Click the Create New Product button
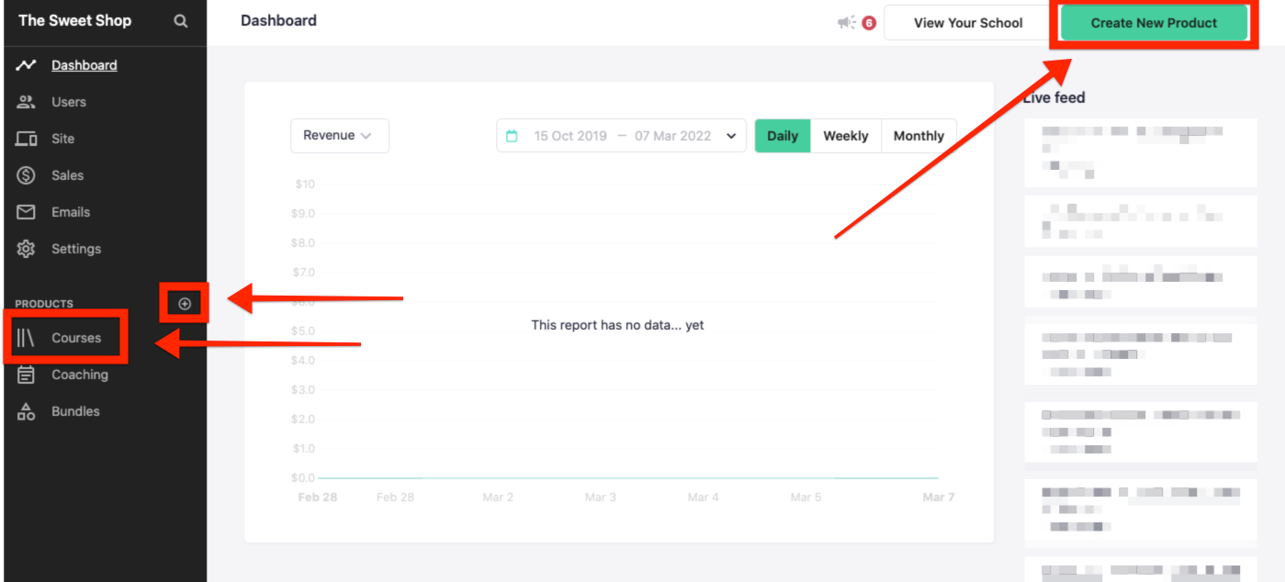 [1154, 23]
